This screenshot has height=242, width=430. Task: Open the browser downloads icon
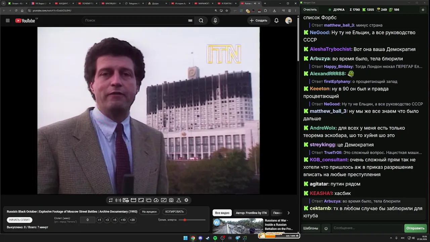click(x=274, y=10)
